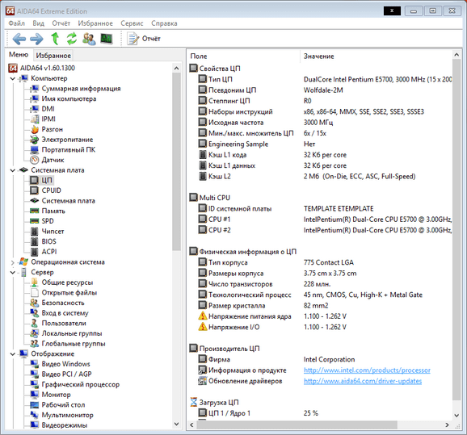Click the Загрузка ЦП hourglass icon
The image size is (467, 435).
194,402
